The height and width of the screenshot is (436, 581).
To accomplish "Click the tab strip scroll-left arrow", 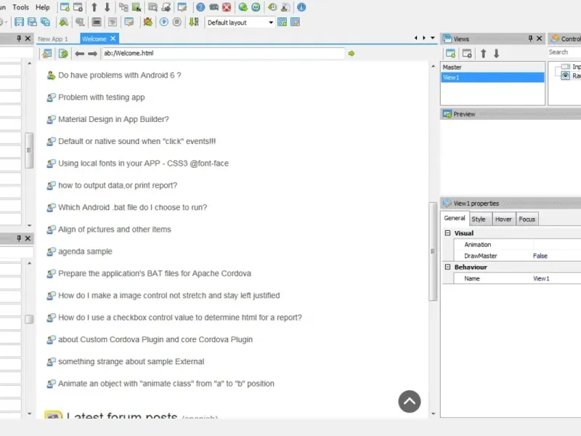I will point(415,38).
